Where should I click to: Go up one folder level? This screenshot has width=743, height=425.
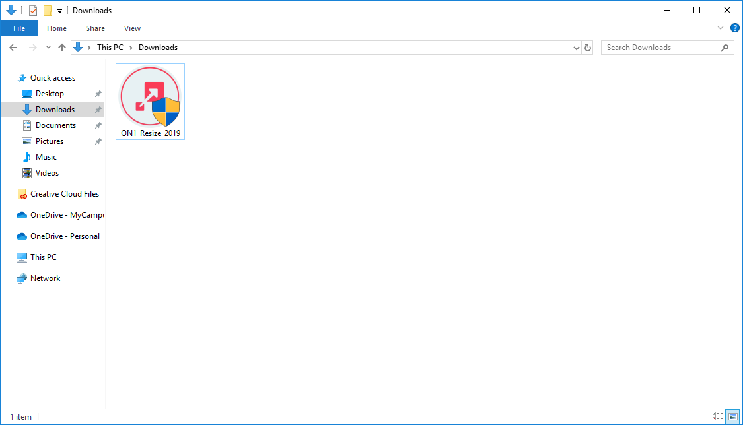(62, 48)
